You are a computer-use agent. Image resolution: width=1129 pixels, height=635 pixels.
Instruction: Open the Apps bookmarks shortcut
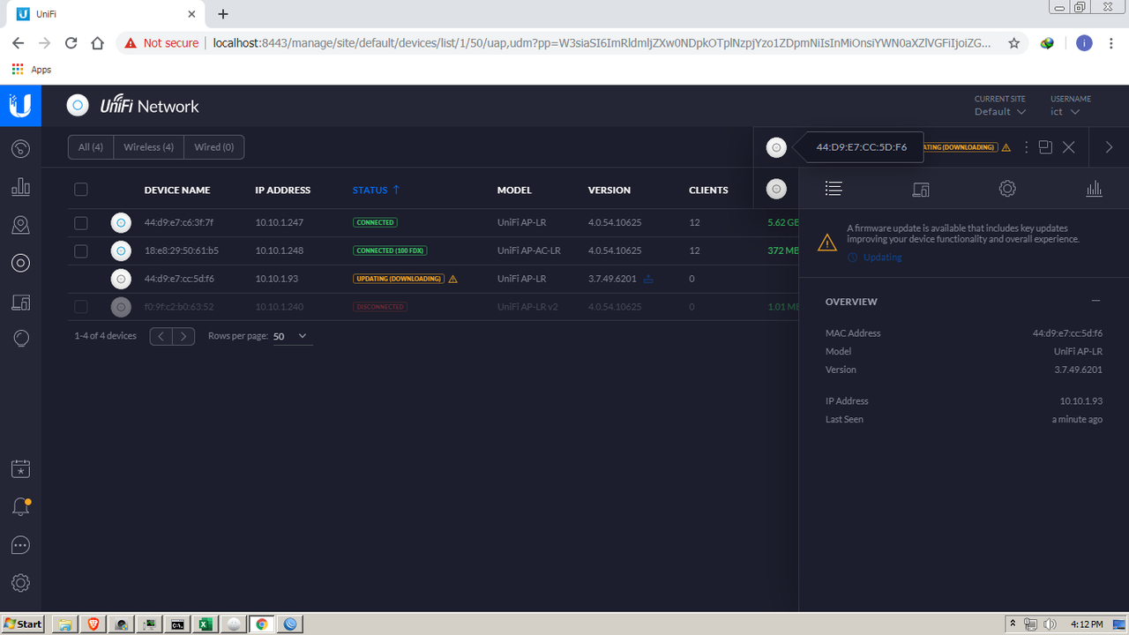[x=32, y=69]
